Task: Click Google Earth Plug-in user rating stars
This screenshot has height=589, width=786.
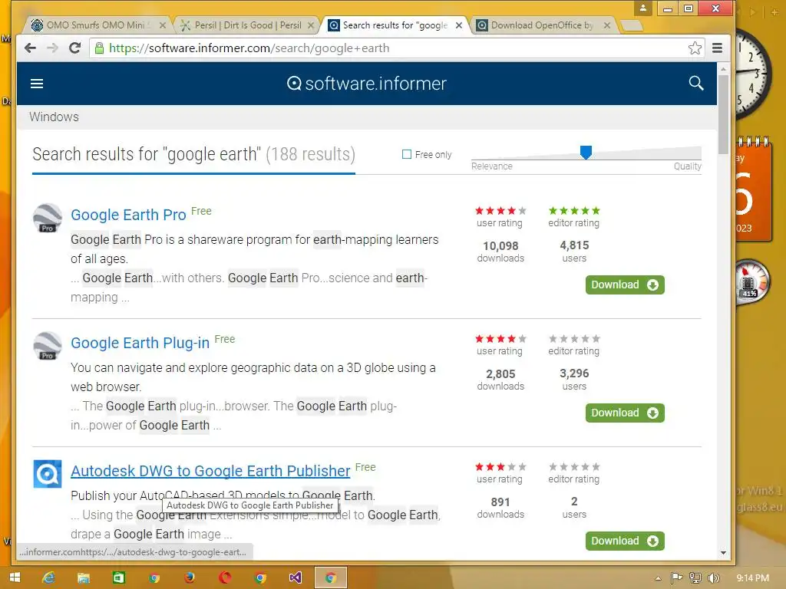Action: 500,339
